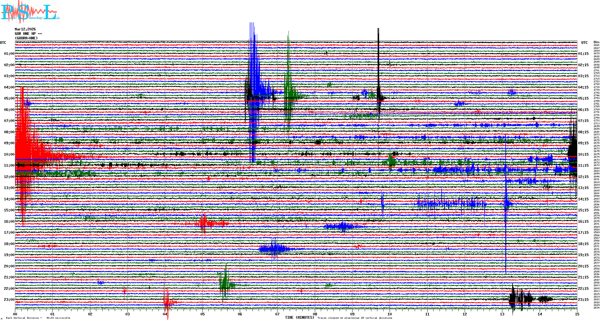Click minute marker 10 on bottom axis
This screenshot has width=601, height=322.
(x=390, y=314)
